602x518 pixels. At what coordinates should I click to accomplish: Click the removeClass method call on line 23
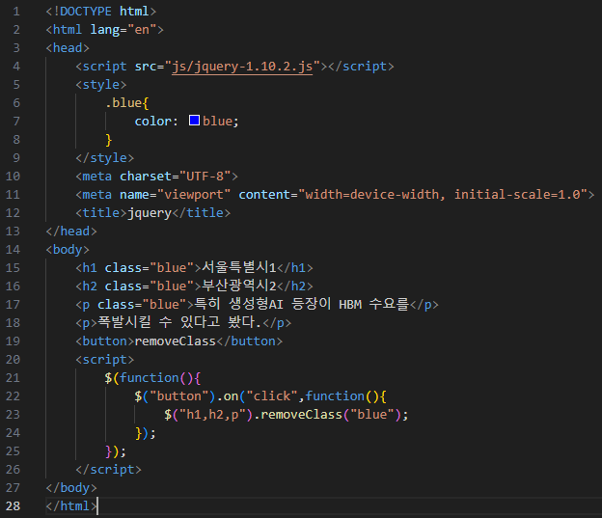point(301,415)
